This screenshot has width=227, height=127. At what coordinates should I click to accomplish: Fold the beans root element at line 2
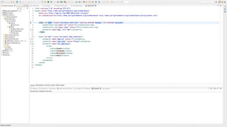(x=34, y=11)
